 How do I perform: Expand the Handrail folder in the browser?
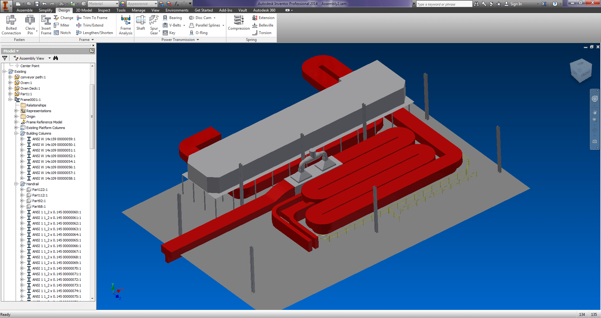pyautogui.click(x=16, y=184)
